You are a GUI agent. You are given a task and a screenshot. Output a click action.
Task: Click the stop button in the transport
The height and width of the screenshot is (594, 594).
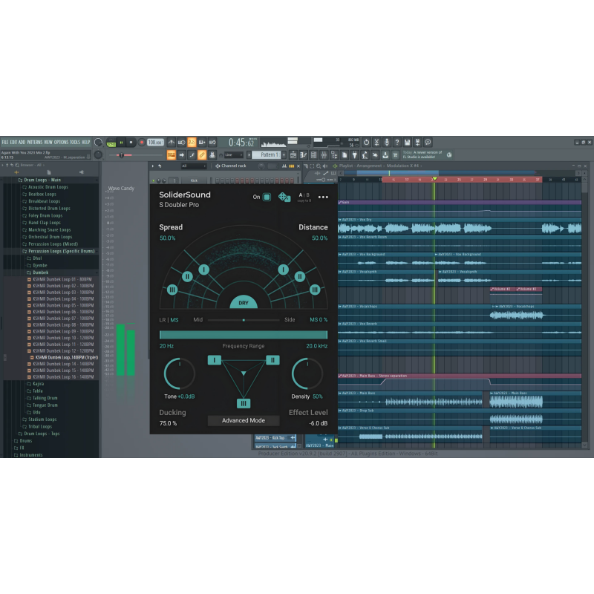pos(131,143)
